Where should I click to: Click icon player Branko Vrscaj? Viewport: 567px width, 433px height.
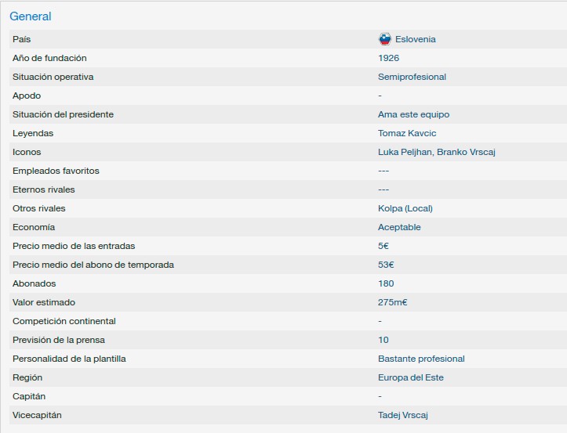pos(466,152)
